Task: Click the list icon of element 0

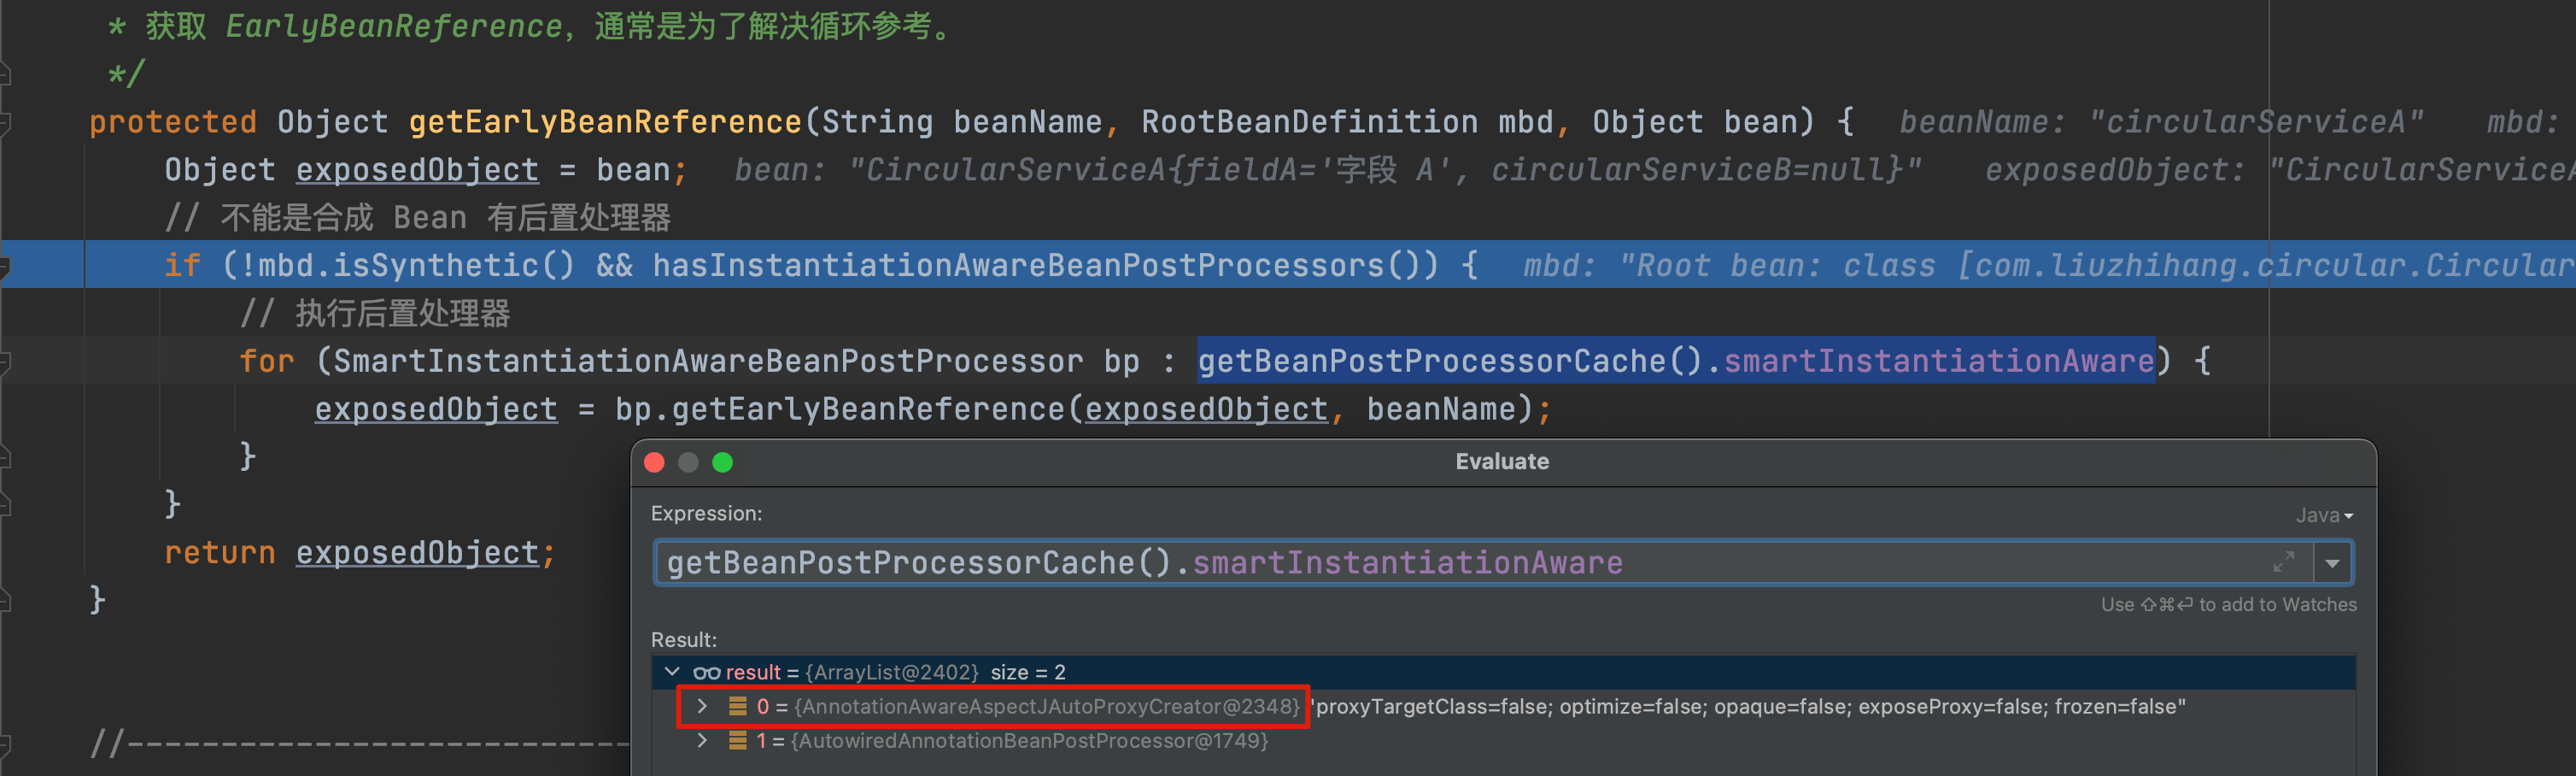Action: coord(737,707)
